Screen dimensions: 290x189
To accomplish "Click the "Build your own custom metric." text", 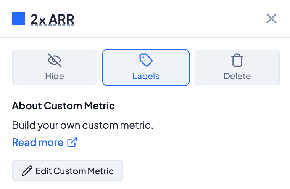I will coord(82,125).
